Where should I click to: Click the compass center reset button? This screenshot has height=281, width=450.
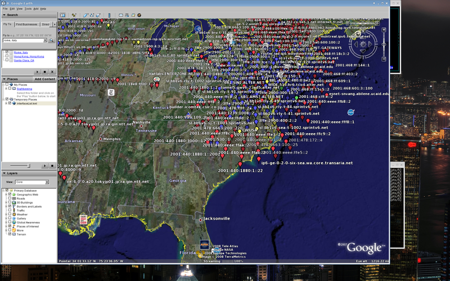coord(363,44)
